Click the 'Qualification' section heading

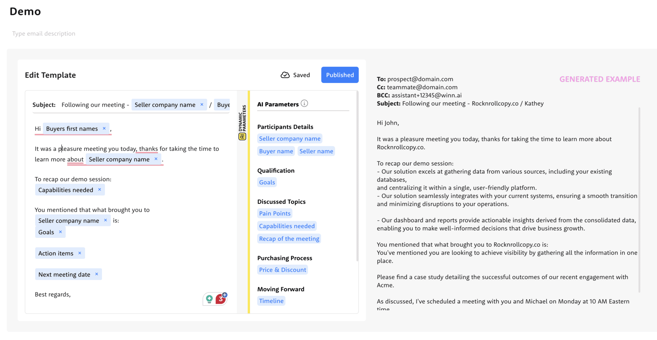[276, 171]
